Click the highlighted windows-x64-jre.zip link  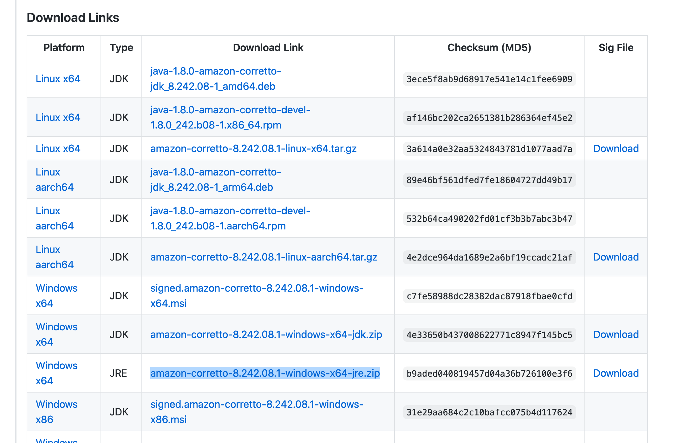(x=265, y=373)
